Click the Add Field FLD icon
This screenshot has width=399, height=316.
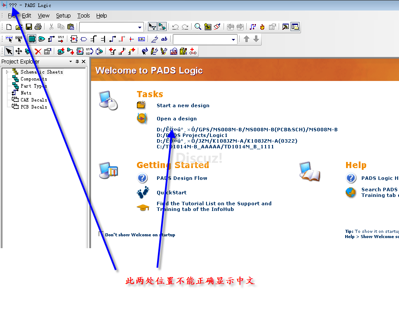pos(193,52)
